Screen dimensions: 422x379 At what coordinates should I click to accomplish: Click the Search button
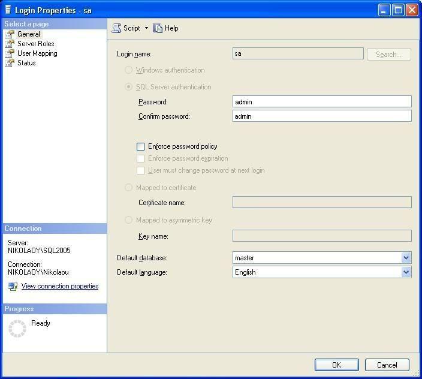pyautogui.click(x=388, y=55)
